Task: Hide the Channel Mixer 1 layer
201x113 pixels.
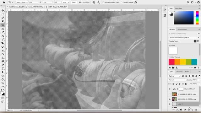Action: 170,89
